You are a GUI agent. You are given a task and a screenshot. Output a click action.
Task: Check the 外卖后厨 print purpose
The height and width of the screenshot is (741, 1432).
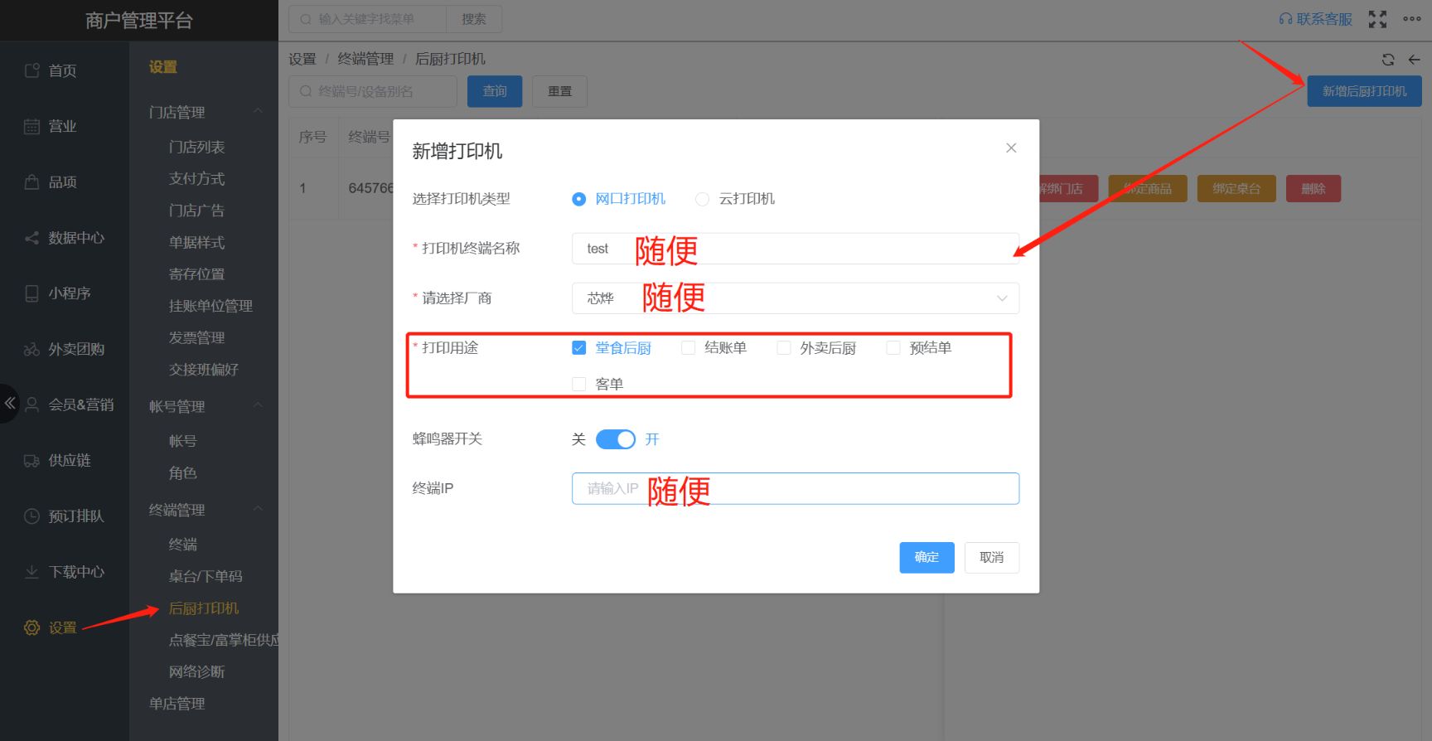(x=783, y=348)
